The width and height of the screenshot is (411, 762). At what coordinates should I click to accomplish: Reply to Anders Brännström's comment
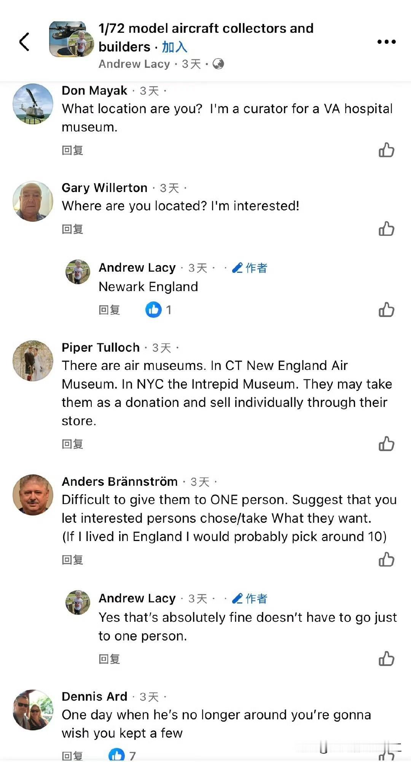tap(72, 560)
